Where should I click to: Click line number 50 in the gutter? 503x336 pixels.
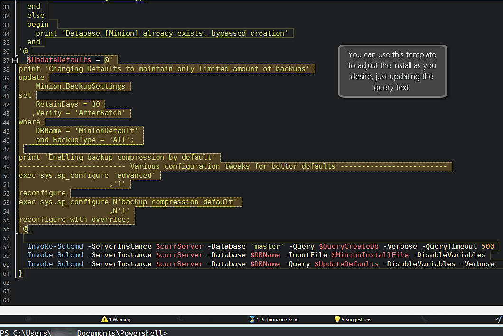(x=7, y=175)
